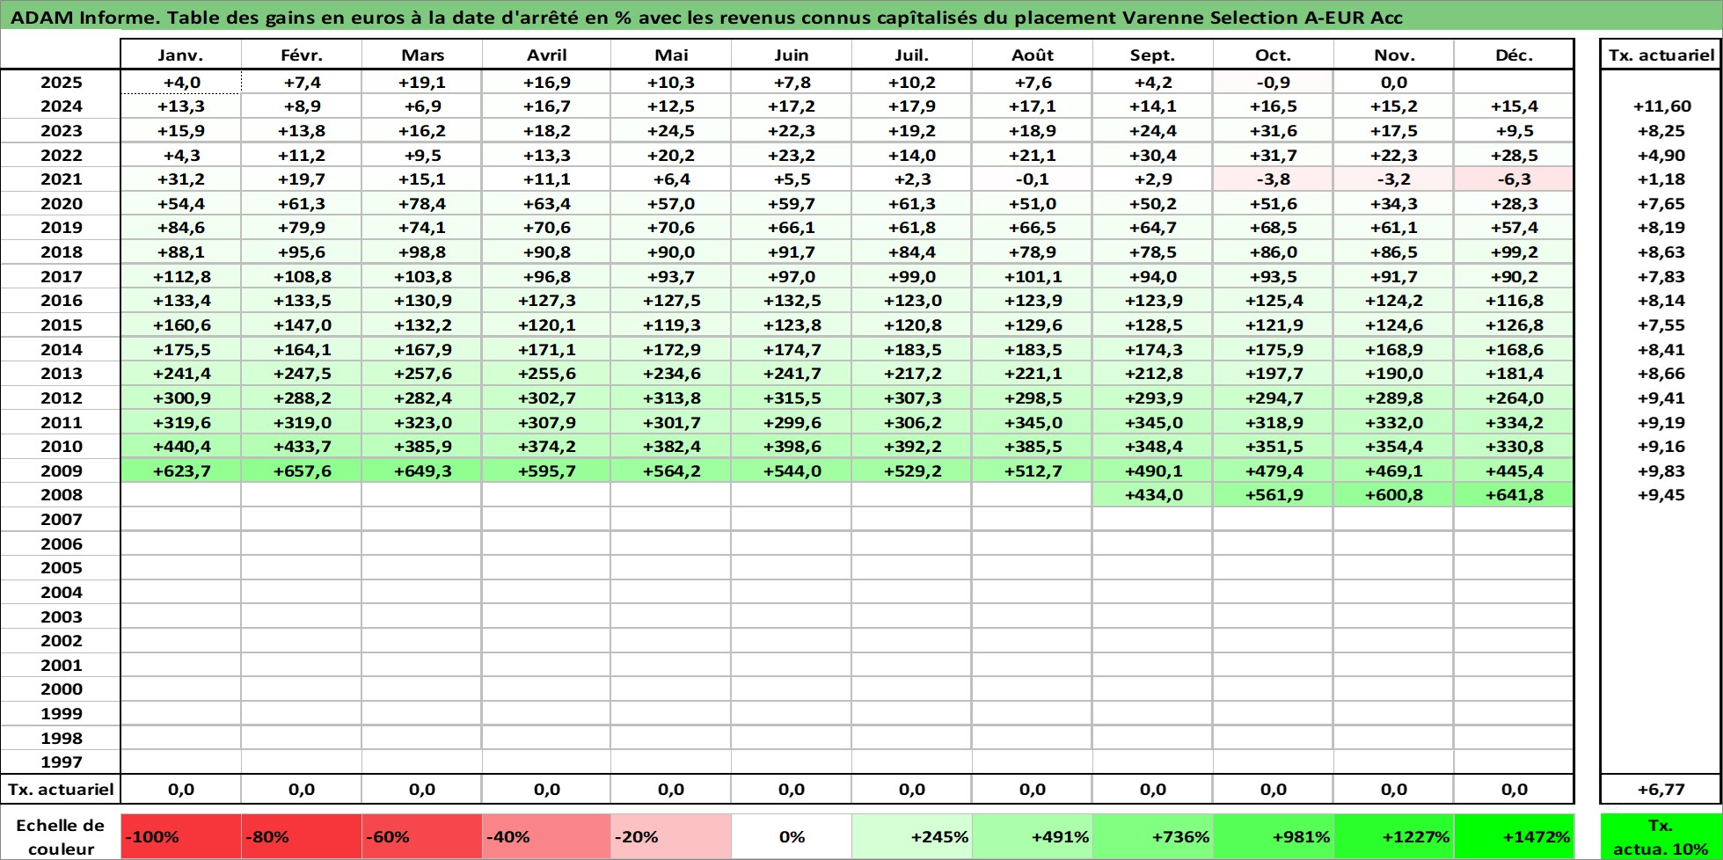Click the +9,83 actuarial rate for 2009
The width and height of the screenshot is (1723, 860).
pyautogui.click(x=1661, y=470)
